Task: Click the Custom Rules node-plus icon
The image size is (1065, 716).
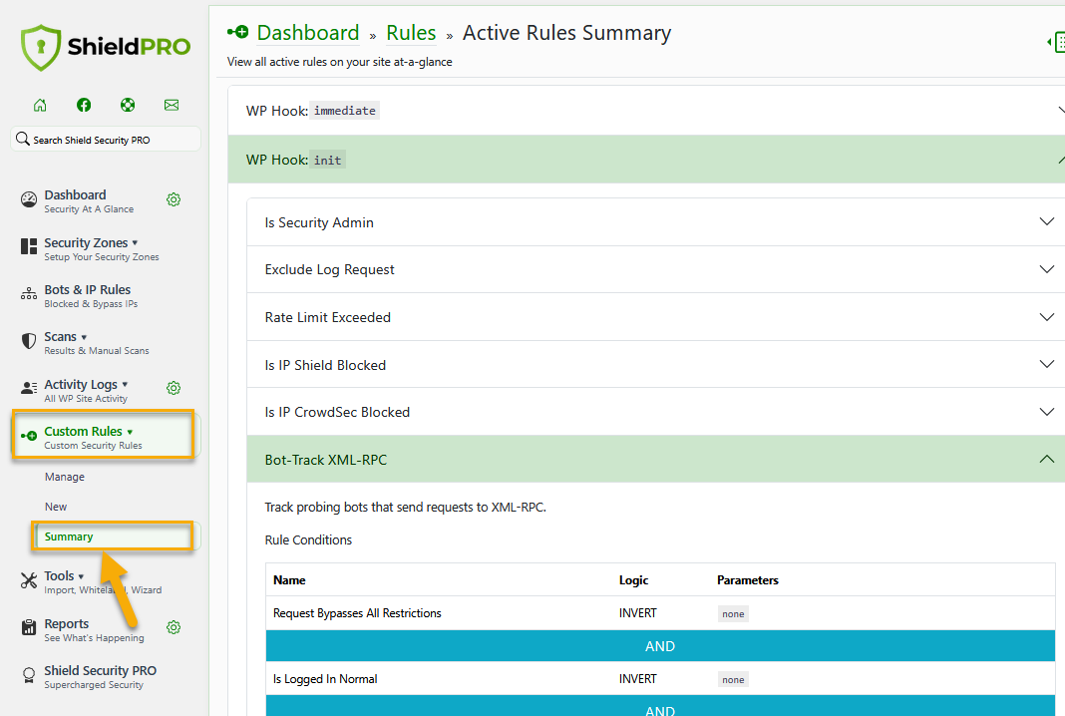Action: [29, 436]
